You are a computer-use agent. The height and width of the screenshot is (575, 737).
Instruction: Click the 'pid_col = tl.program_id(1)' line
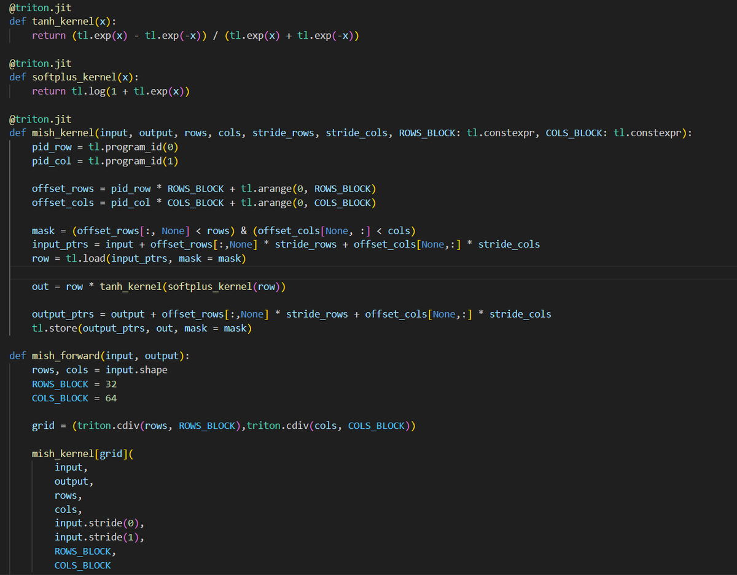pyautogui.click(x=105, y=161)
